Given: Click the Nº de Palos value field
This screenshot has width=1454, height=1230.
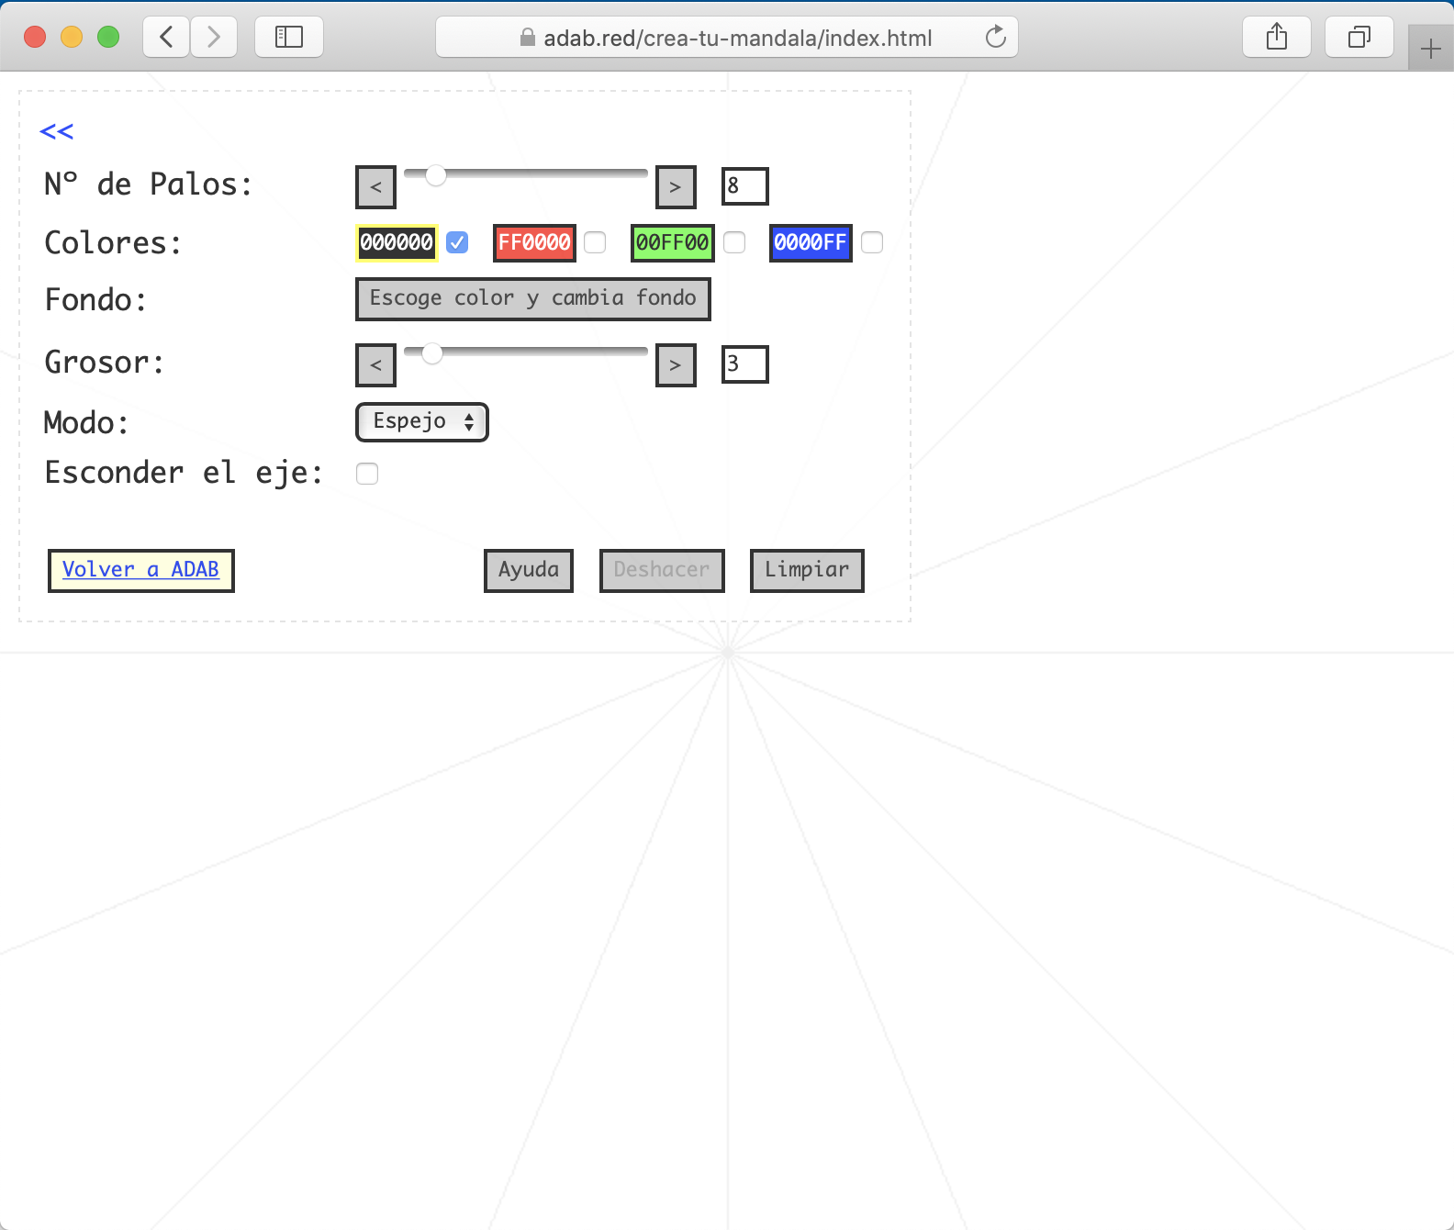Looking at the screenshot, I should (744, 186).
